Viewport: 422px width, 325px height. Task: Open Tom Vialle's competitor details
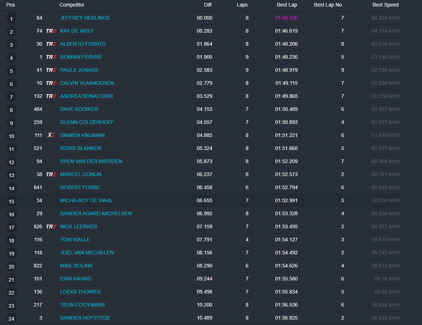click(x=75, y=240)
